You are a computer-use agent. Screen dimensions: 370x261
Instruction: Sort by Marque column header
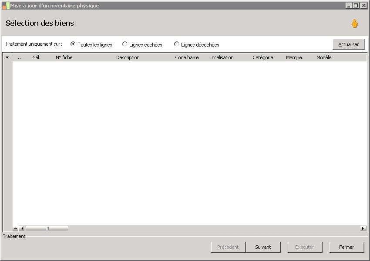pyautogui.click(x=294, y=57)
